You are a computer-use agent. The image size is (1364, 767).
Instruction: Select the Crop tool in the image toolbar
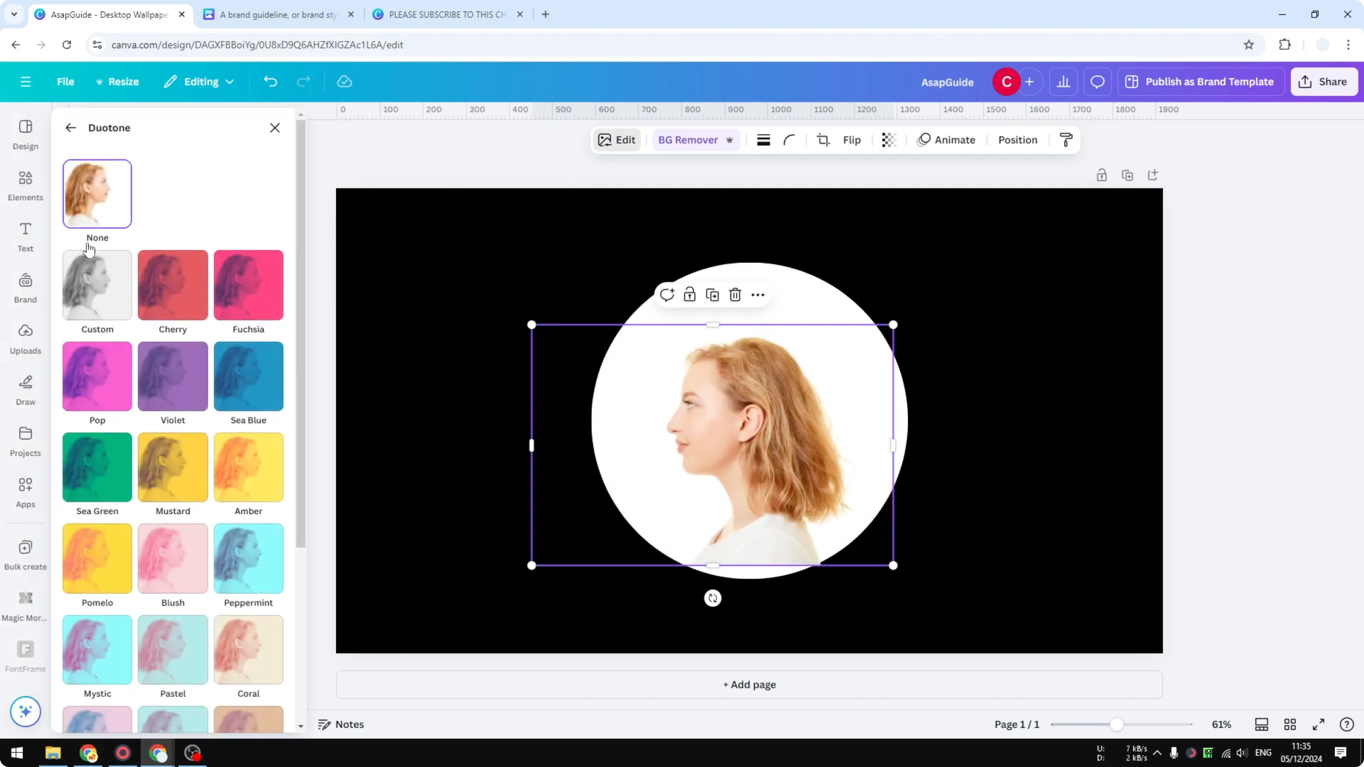click(823, 140)
